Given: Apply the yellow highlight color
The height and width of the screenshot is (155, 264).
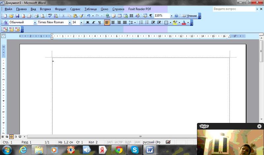Looking at the screenshot, I should click(x=175, y=22).
